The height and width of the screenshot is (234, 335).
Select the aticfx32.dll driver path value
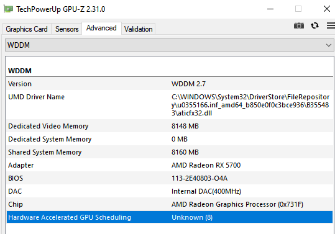[x=250, y=105]
